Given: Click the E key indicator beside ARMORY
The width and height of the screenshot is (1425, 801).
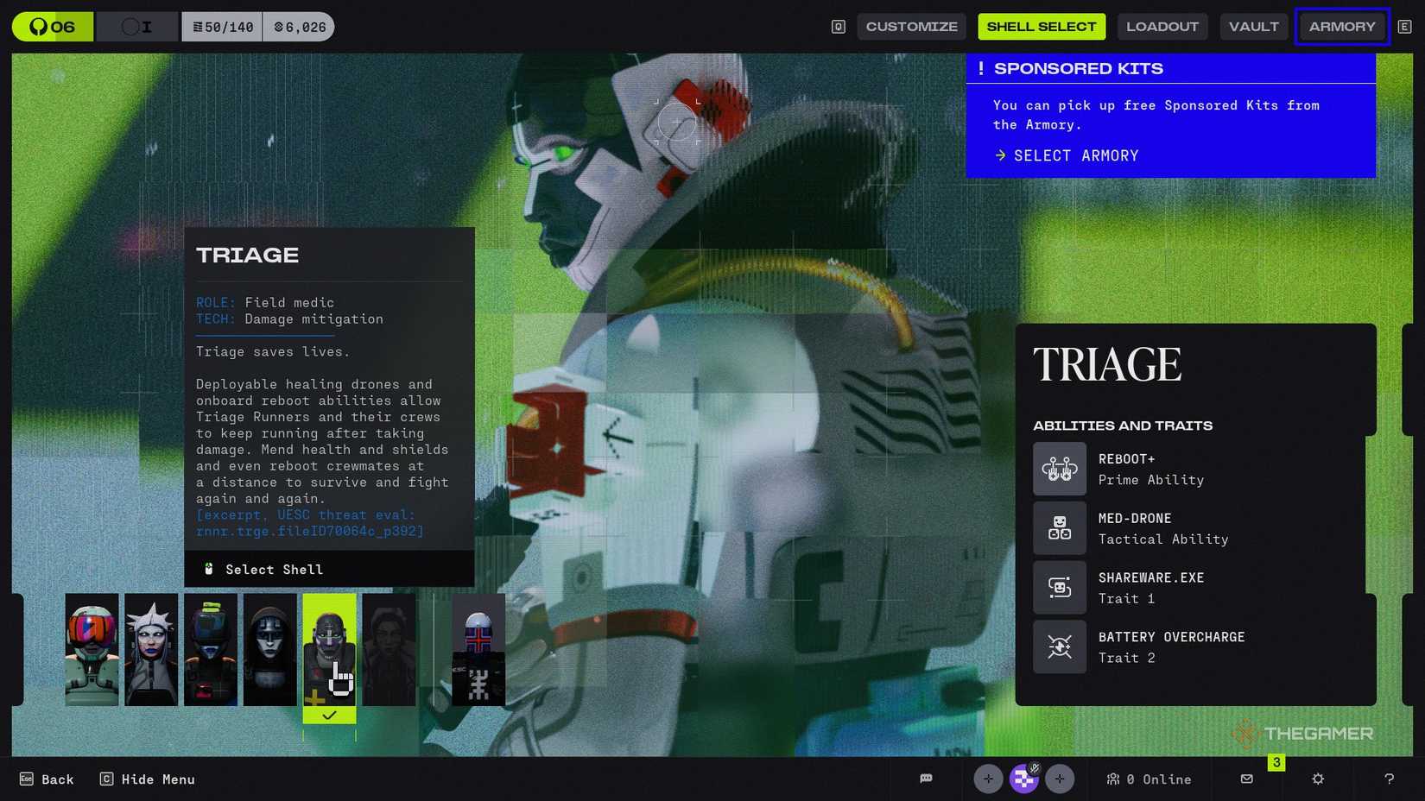Looking at the screenshot, I should click(1405, 26).
